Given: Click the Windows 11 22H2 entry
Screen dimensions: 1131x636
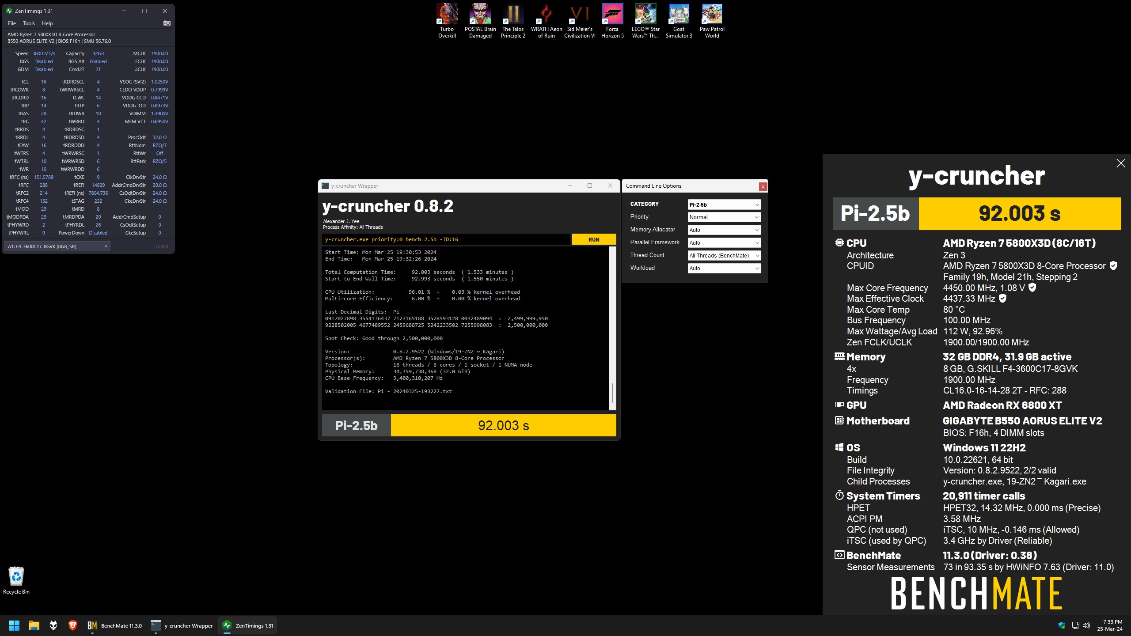Looking at the screenshot, I should (984, 447).
